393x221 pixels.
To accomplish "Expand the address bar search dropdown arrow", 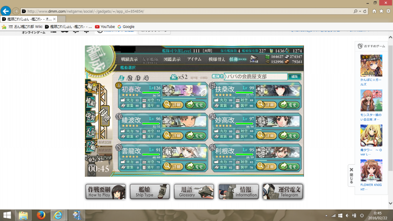I will (360, 11).
